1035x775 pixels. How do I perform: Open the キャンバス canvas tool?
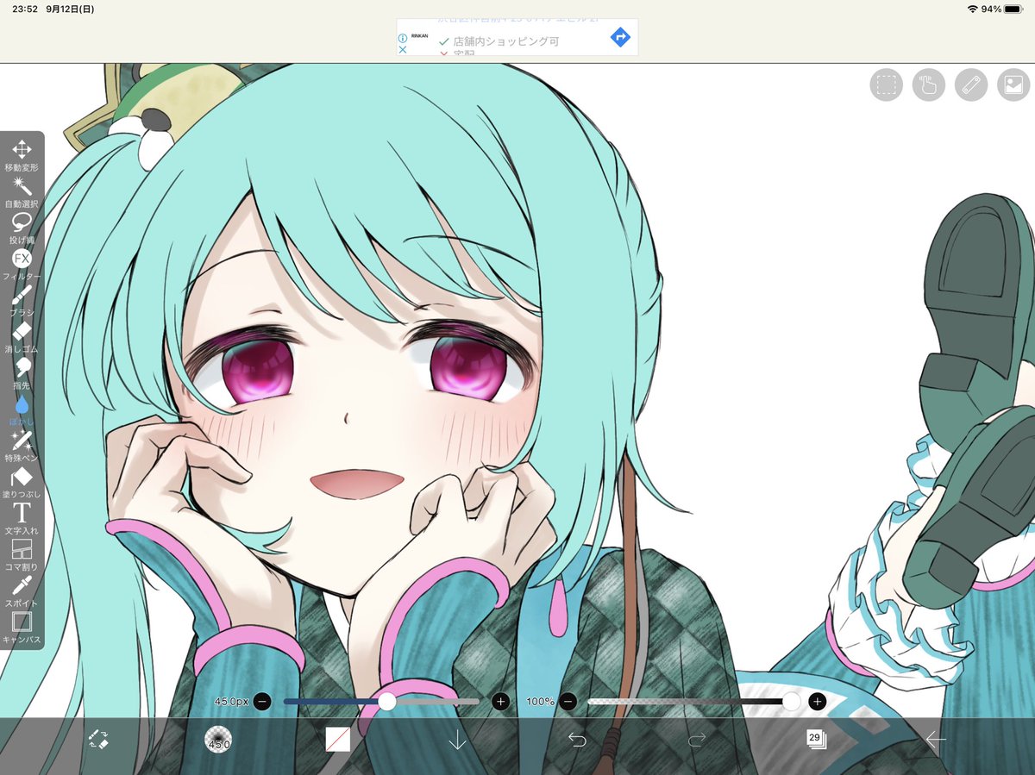(x=22, y=628)
